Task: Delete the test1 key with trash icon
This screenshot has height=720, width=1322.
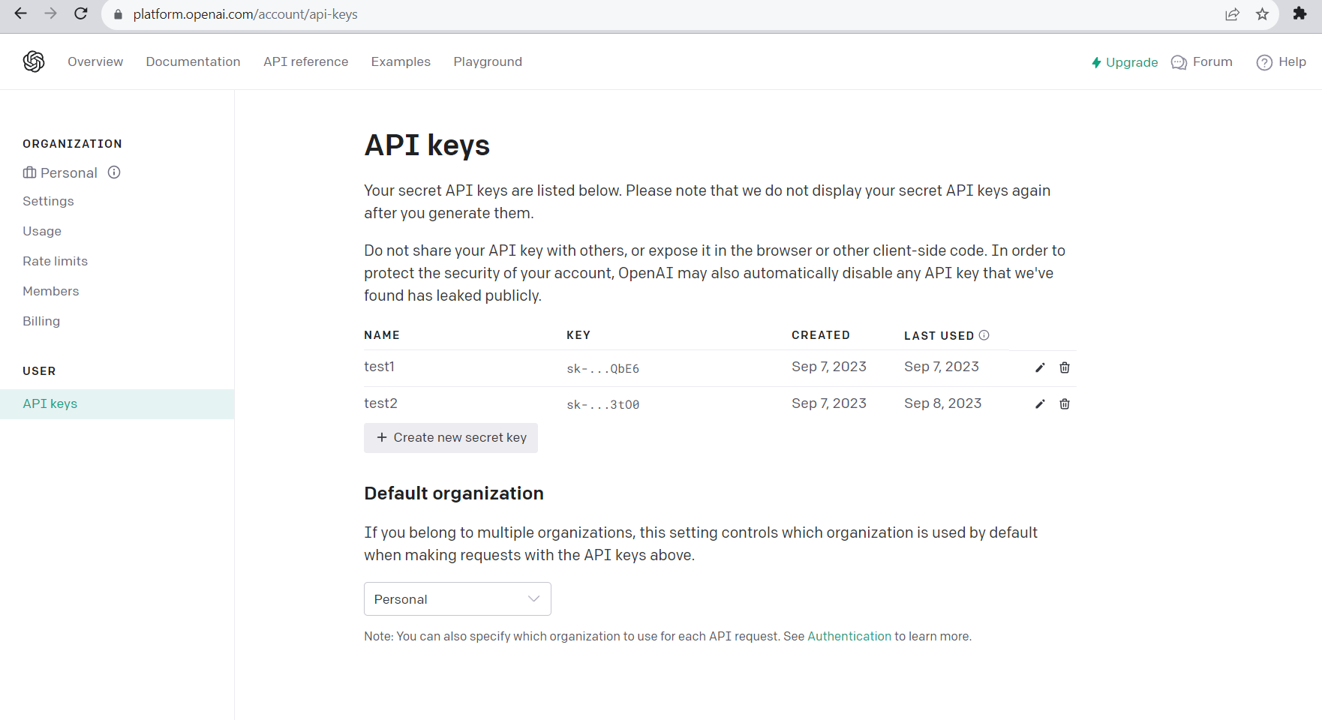Action: pyautogui.click(x=1065, y=367)
